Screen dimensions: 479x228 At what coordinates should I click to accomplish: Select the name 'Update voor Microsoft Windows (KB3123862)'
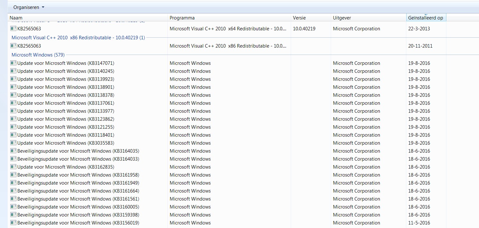66,119
